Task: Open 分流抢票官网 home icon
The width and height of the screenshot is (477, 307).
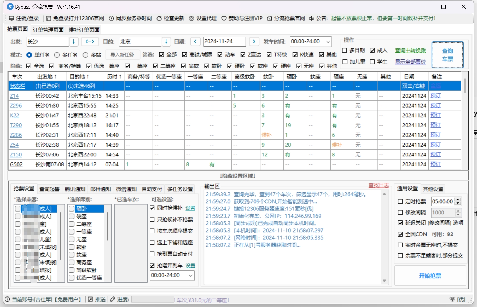Action: click(x=270, y=18)
